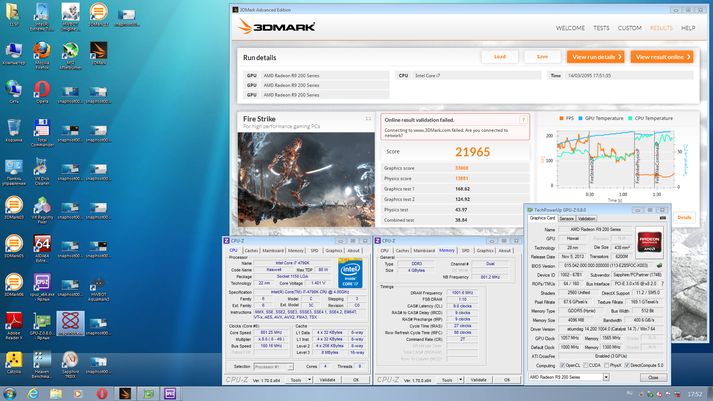This screenshot has height=401, width=713.
Task: Launch 3DMark 11 desktop shortcut
Action: (98, 15)
